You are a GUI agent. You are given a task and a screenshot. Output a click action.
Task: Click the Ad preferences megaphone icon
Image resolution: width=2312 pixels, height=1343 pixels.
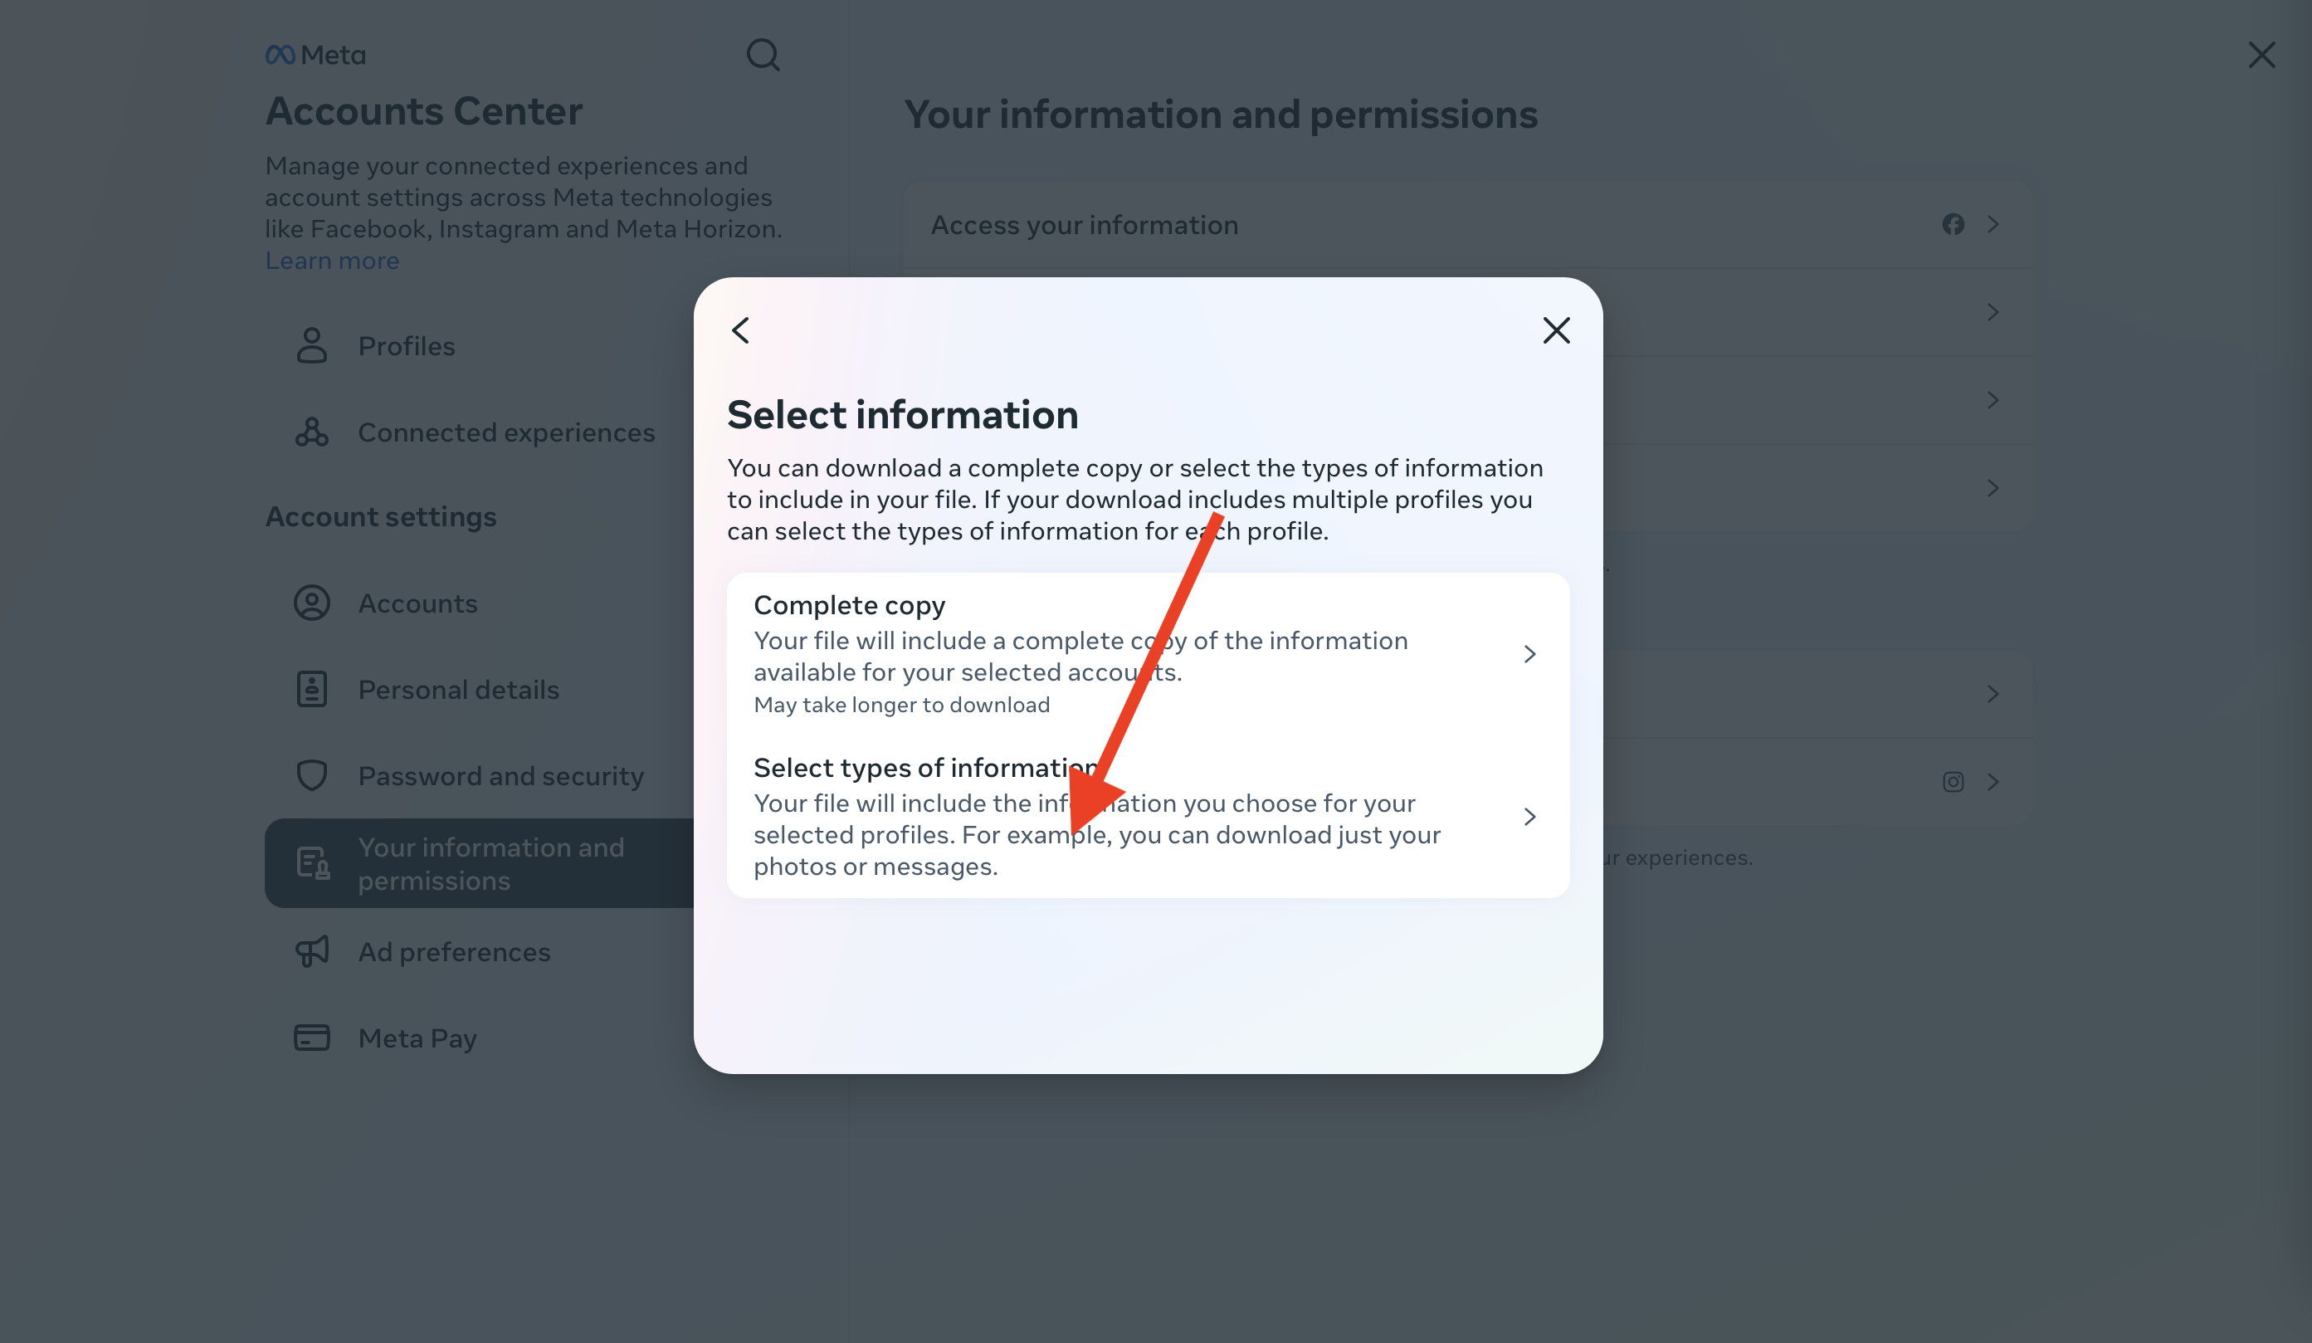(x=312, y=951)
